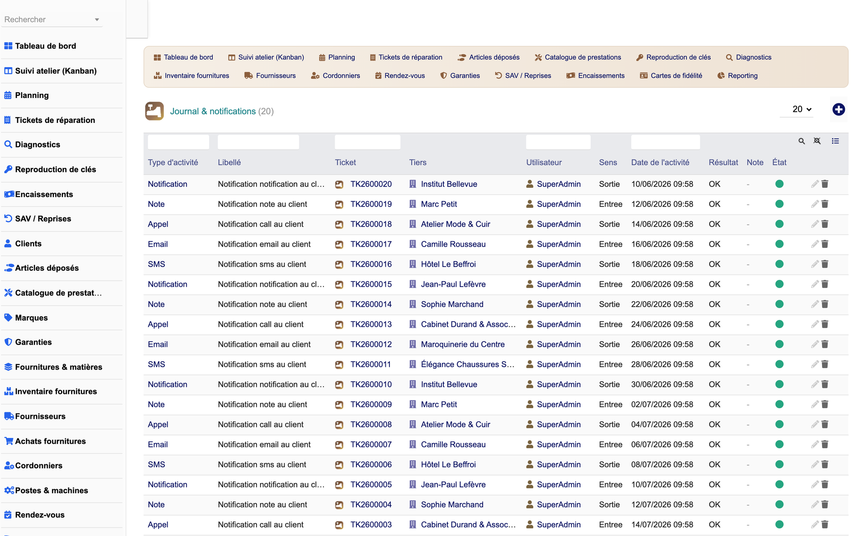Image resolution: width=867 pixels, height=536 pixels.
Task: Click date cell 30/06/2026 09:58
Action: [662, 384]
